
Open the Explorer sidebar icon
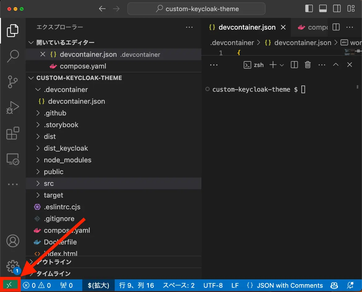[x=12, y=30]
